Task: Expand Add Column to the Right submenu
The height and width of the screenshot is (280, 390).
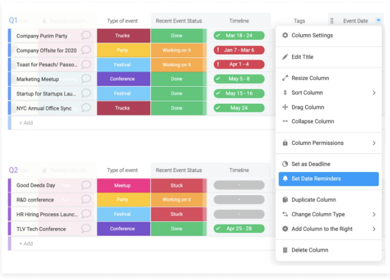Action: (373, 229)
